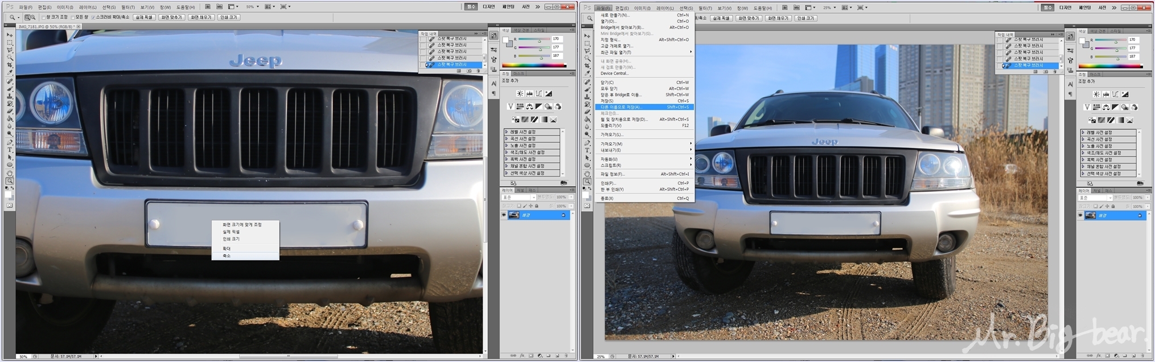1155x362 pixels.
Task: Switch to 마스크 tab in right window
Action: [x=1096, y=75]
